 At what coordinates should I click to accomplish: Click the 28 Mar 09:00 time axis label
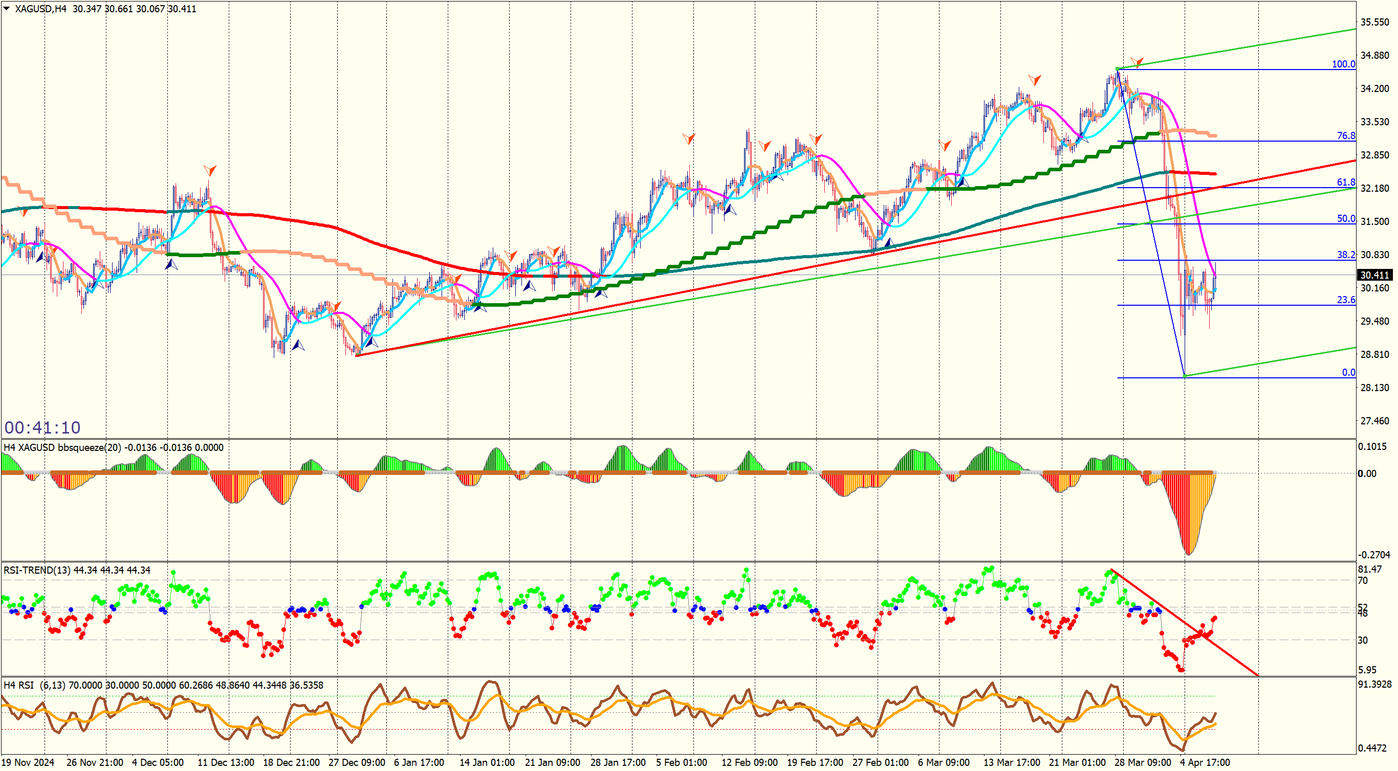pyautogui.click(x=1142, y=762)
